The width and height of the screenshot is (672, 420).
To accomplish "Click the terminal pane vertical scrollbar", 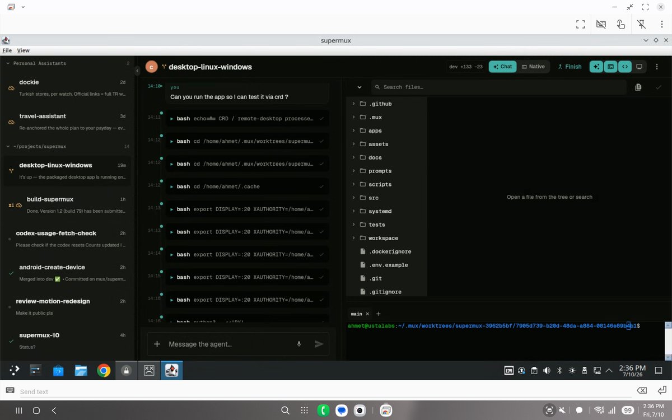I will coord(668,340).
